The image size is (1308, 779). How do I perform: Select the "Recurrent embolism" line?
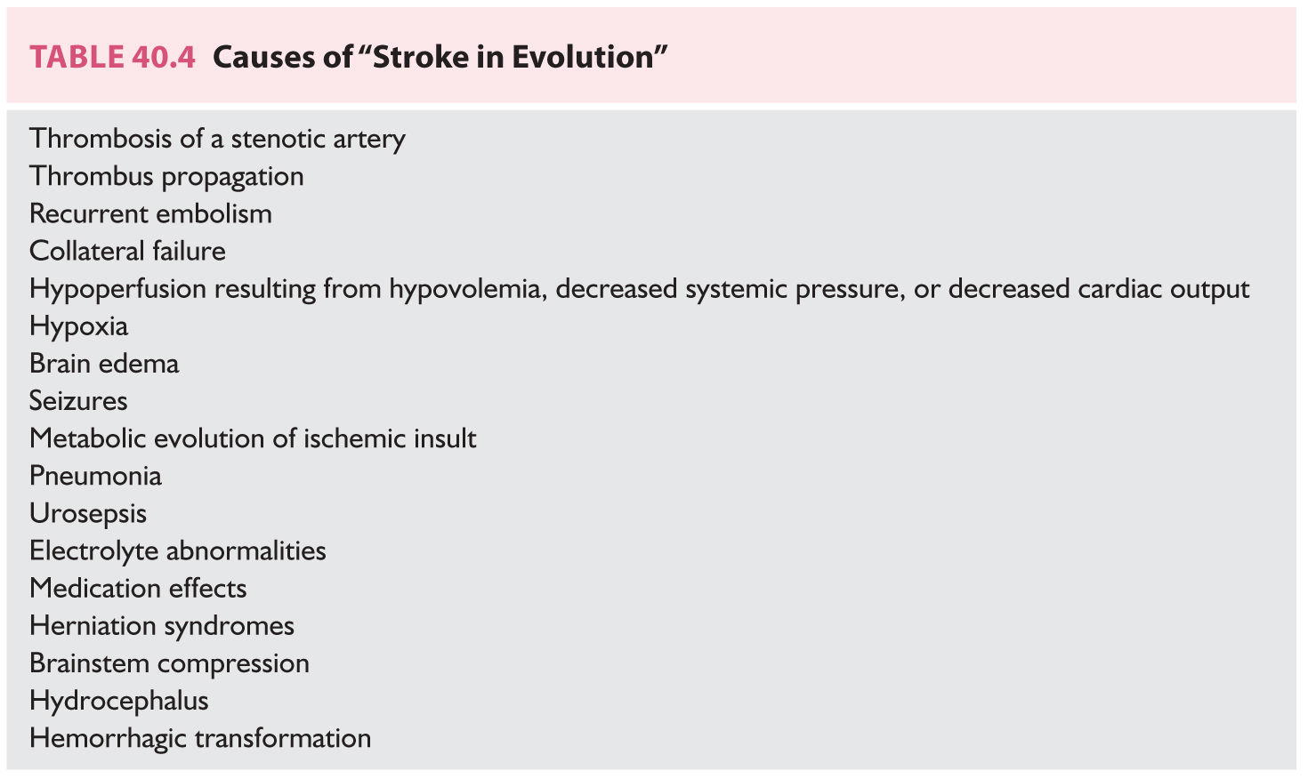click(150, 213)
